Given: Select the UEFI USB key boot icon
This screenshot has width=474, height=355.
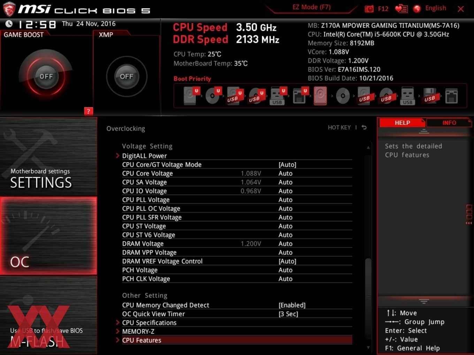Looking at the screenshot, I should point(278,96).
